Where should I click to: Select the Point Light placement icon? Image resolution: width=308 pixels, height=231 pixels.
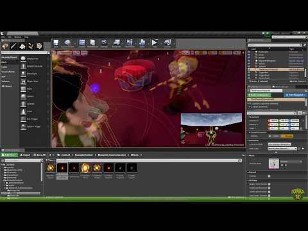coord(23,74)
